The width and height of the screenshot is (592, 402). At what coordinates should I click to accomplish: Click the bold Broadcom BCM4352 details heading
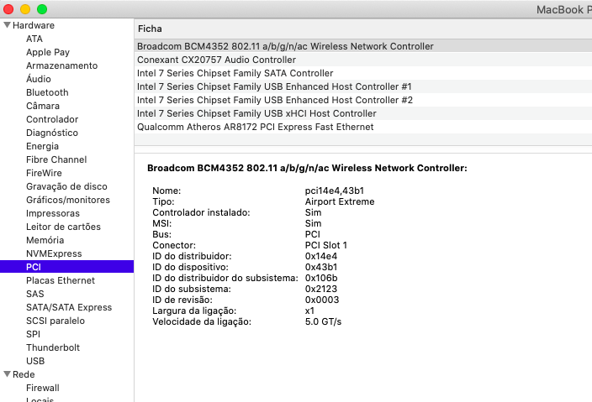307,168
